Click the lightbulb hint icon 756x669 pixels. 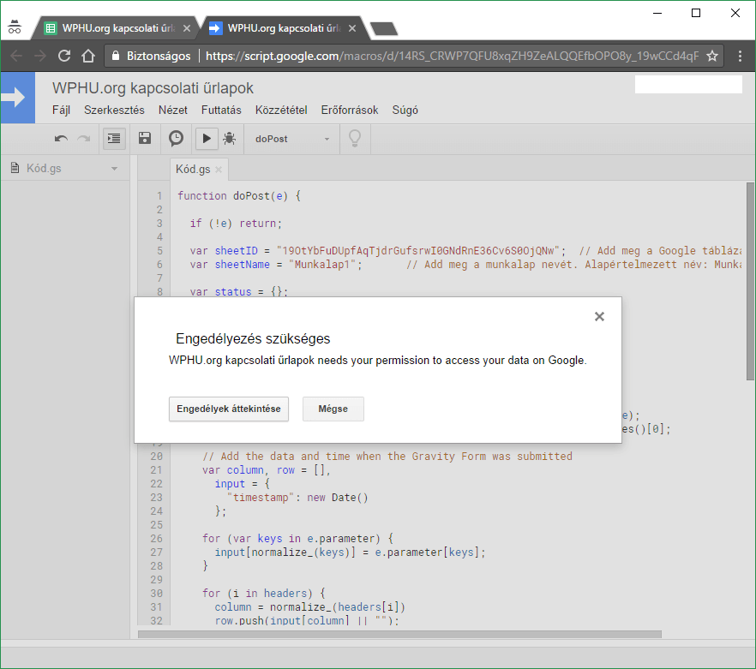pyautogui.click(x=353, y=139)
